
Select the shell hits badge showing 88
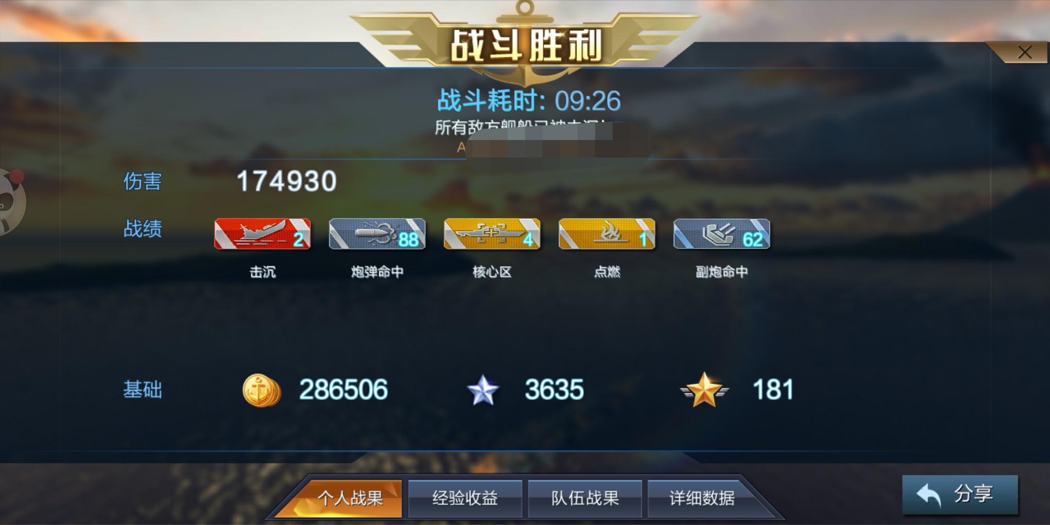(377, 234)
